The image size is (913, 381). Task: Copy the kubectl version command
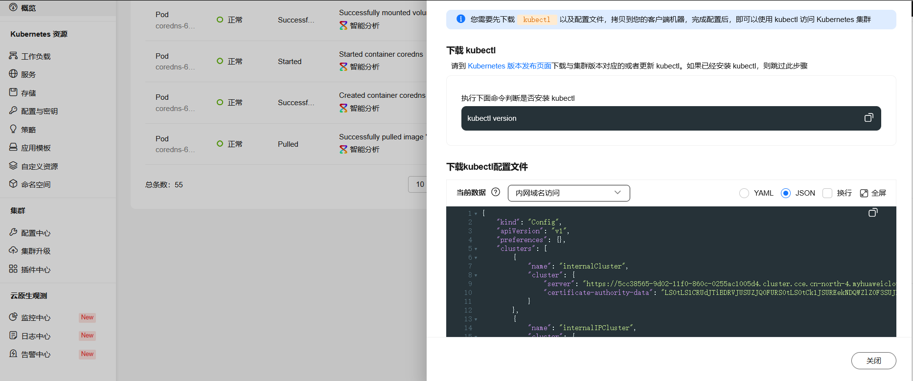click(x=868, y=118)
